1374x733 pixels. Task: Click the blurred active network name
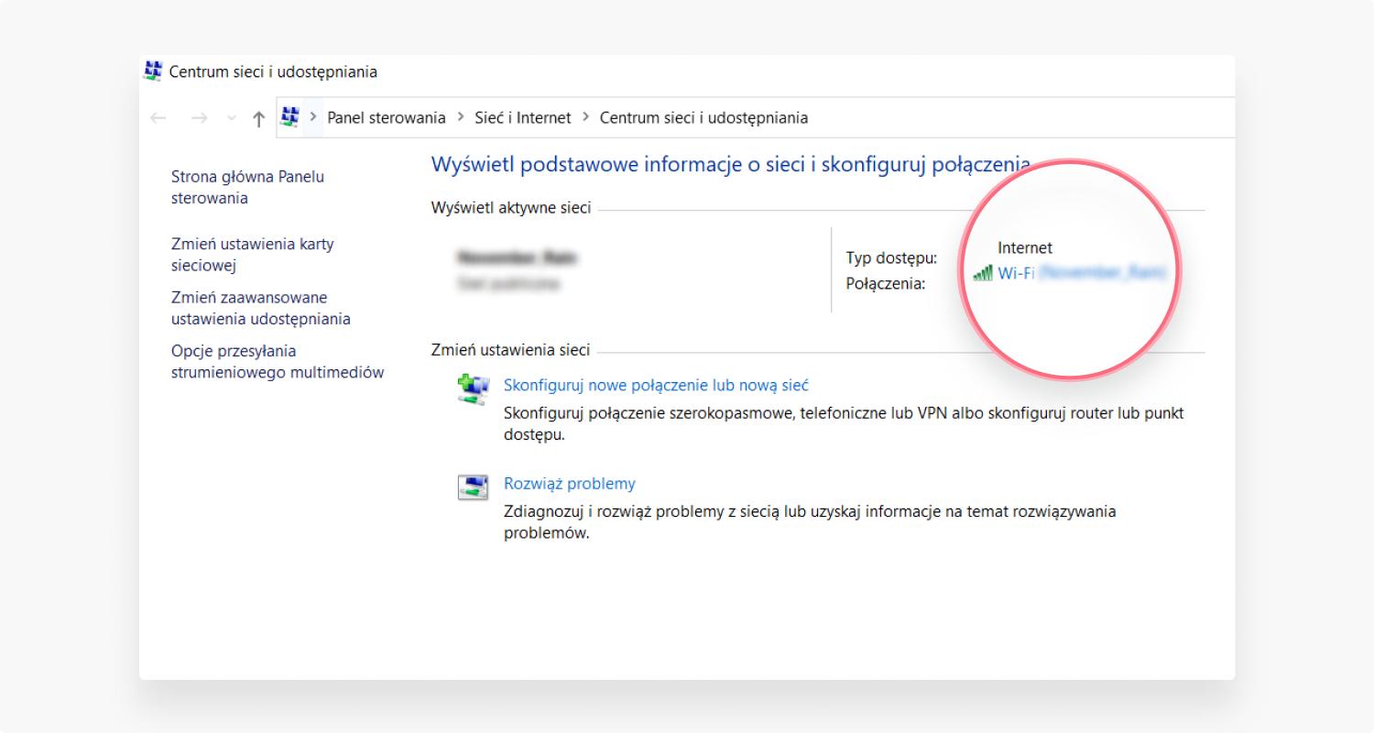[518, 257]
